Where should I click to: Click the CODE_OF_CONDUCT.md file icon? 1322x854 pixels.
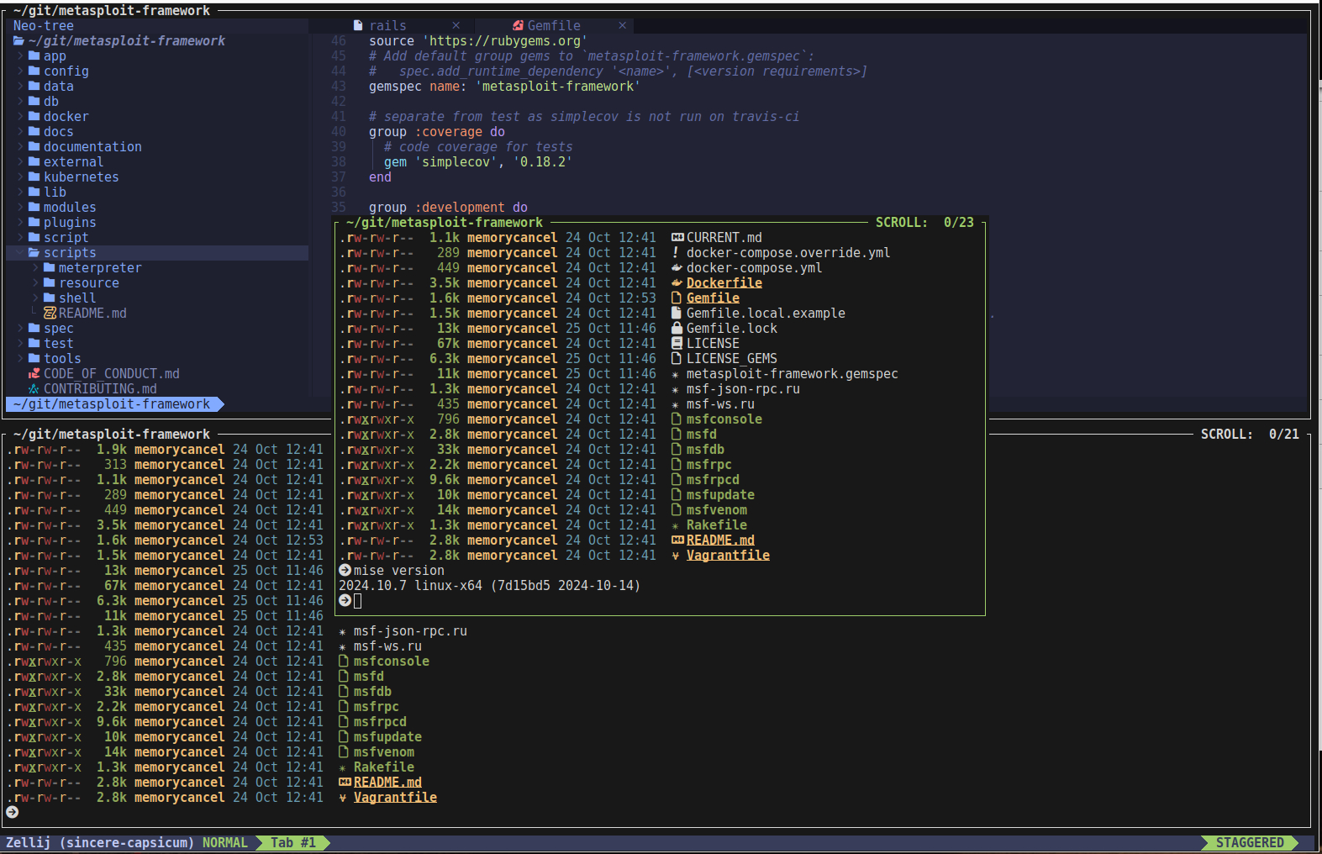[x=34, y=374]
